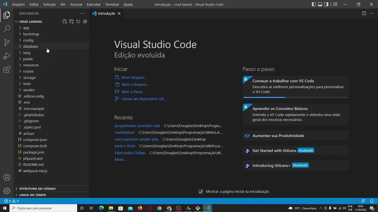Open Introducing GitLens+ walkthrough
The height and width of the screenshot is (212, 378).
tap(296, 165)
